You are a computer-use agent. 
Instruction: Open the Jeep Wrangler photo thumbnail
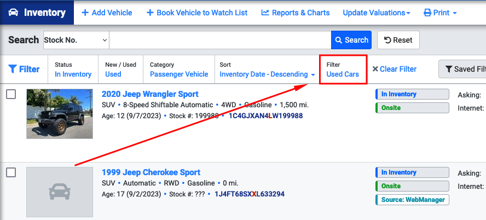[60, 114]
